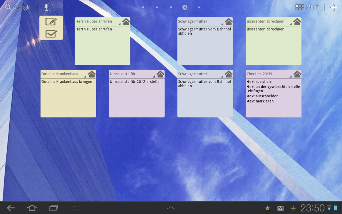Screen dimensions: 342x214
Task: Open Google search via the magnifier icon
Action: [x=8, y=7]
